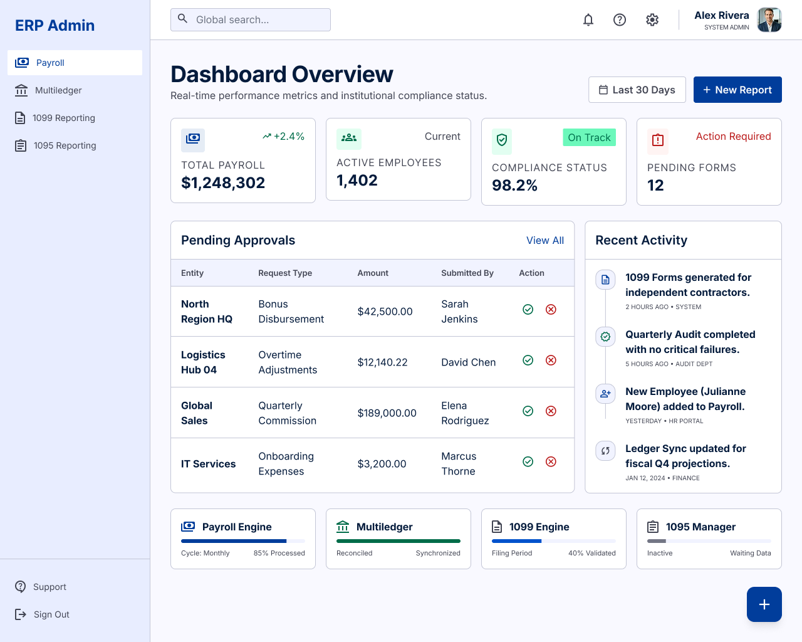Click View All pending approvals link
Viewport: 802px width, 642px height.
pos(545,240)
